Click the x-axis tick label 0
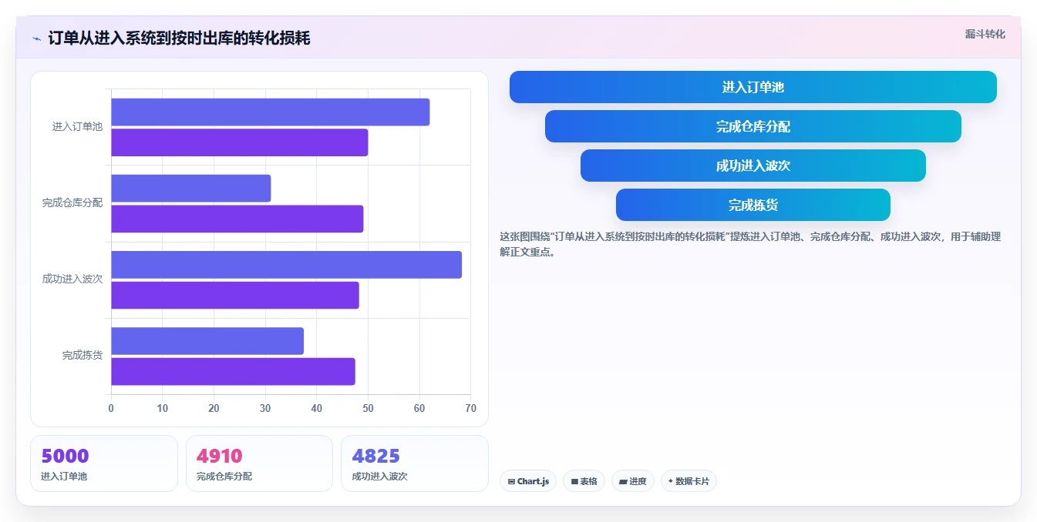Viewport: 1037px width, 522px height. pyautogui.click(x=111, y=408)
